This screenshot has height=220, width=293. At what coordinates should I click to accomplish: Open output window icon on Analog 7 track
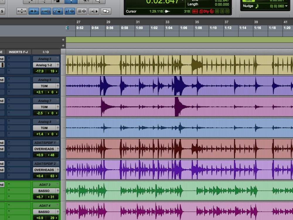click(x=58, y=107)
